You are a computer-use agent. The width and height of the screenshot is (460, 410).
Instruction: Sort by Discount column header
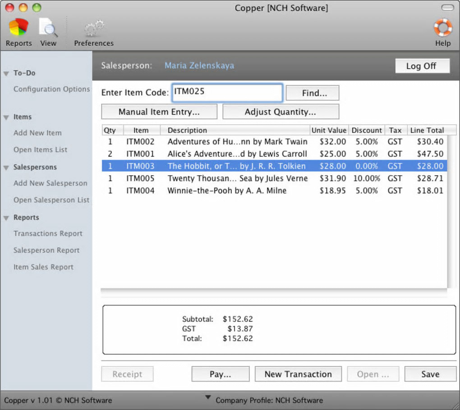[367, 130]
